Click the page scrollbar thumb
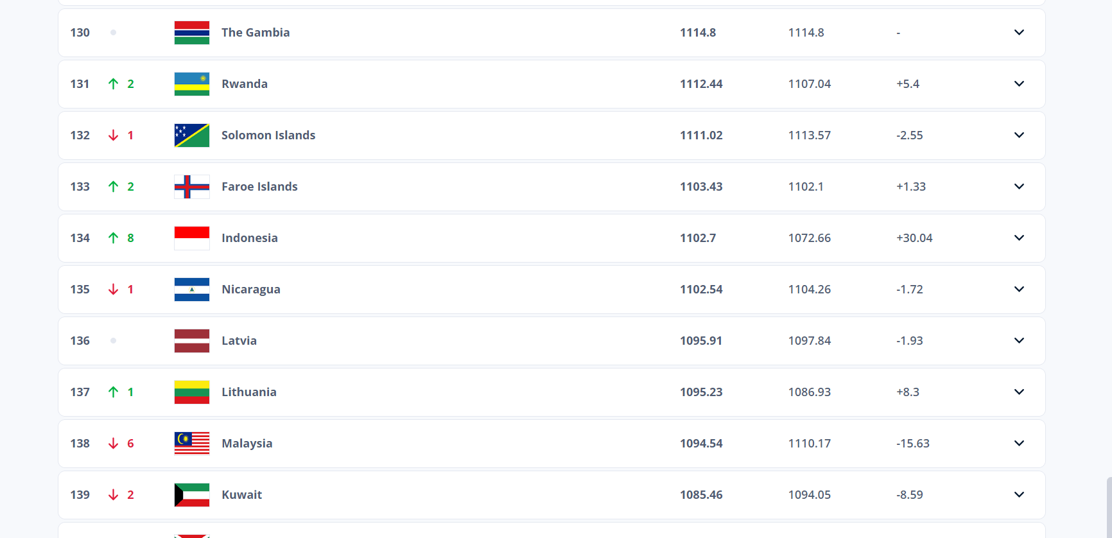The height and width of the screenshot is (538, 1112). pos(1109,507)
